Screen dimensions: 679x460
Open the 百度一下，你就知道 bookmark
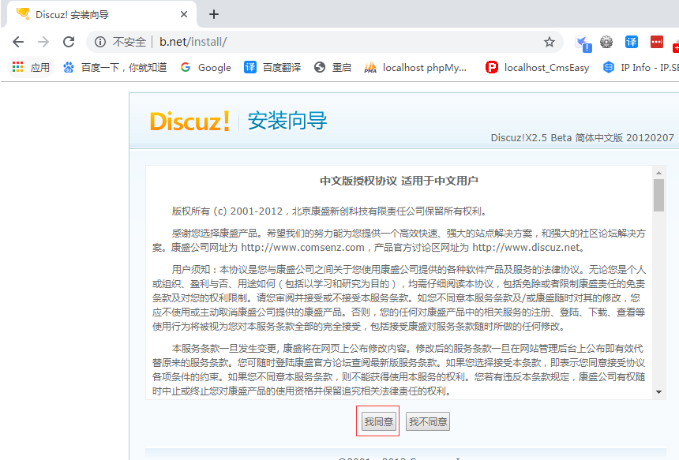(x=114, y=68)
